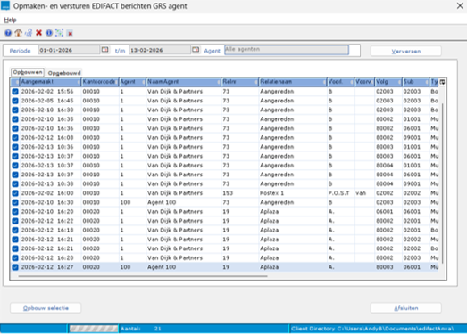Screen dimensions: 467x334
Task: Click the 2026-02-10 16:20 timestamp cell
Action: pyautogui.click(x=47, y=212)
